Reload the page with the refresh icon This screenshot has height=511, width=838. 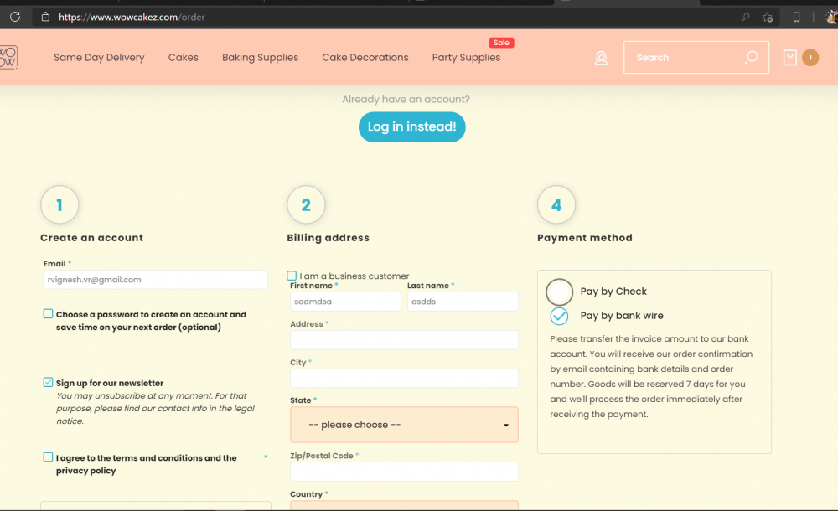pyautogui.click(x=14, y=17)
